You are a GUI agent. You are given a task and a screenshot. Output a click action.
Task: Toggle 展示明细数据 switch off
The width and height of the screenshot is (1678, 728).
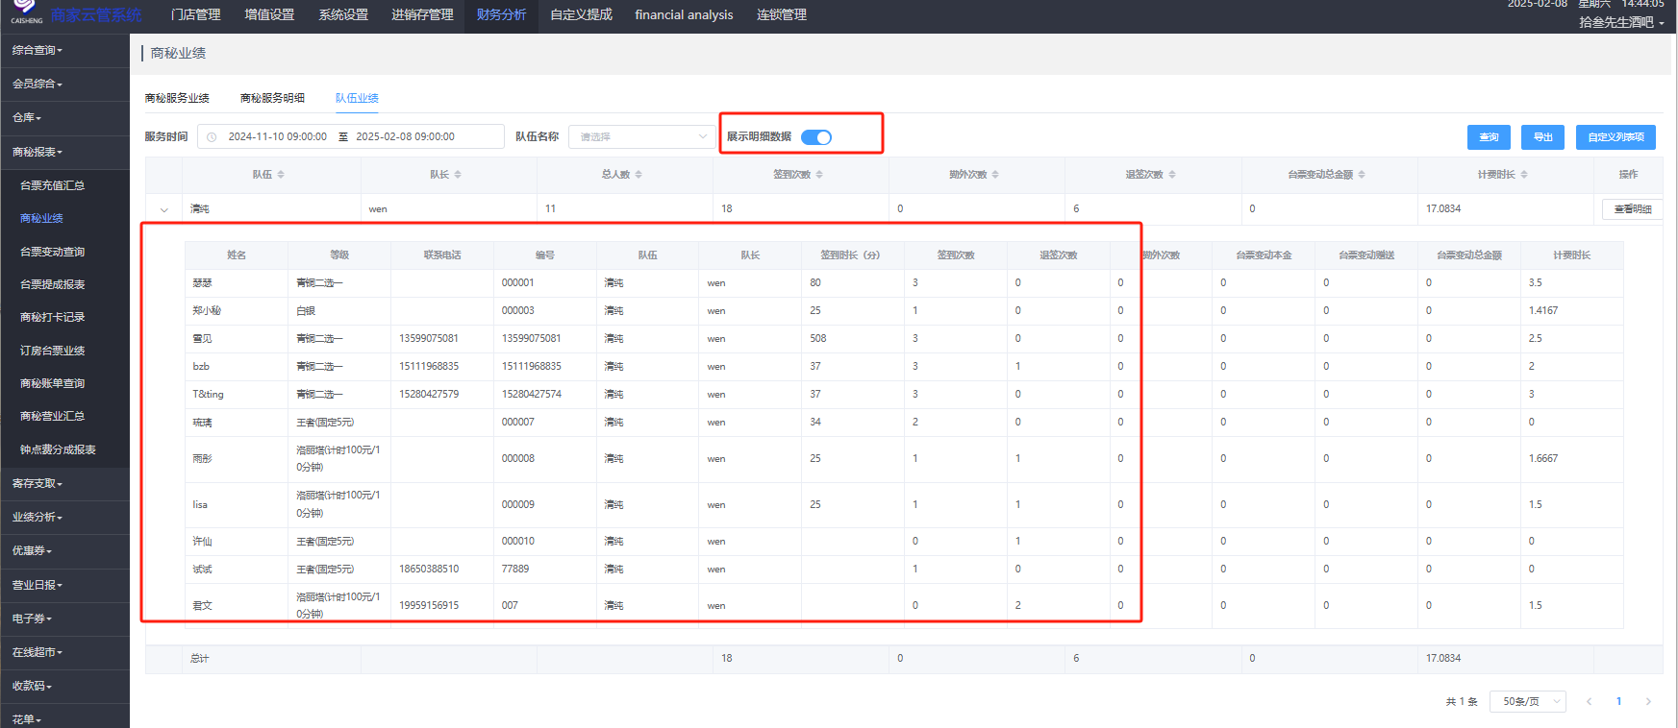816,137
